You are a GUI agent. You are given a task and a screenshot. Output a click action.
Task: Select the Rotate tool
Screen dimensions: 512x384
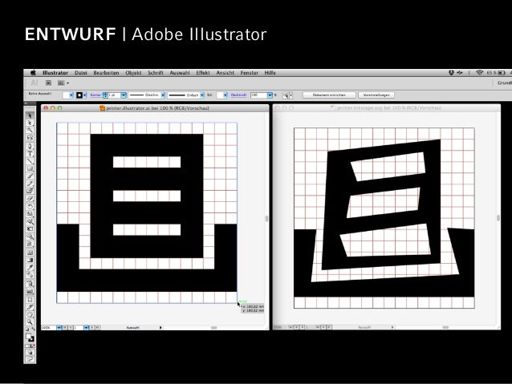(x=30, y=207)
